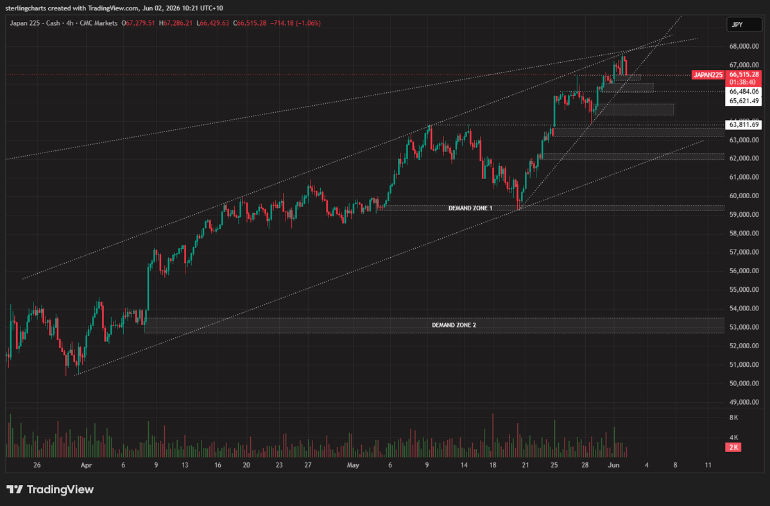Click the DEMAND ZONE 2 label
The height and width of the screenshot is (506, 770).
click(454, 325)
